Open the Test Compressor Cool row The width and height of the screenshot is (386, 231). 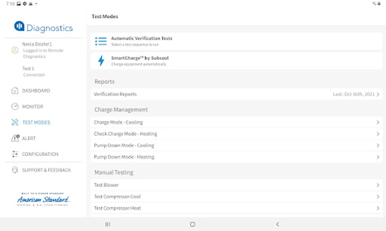coord(236,197)
